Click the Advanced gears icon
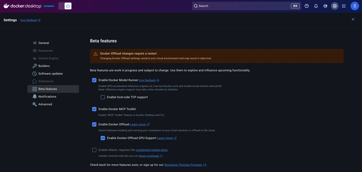Image resolution: width=362 pixels, height=172 pixels. [35, 105]
